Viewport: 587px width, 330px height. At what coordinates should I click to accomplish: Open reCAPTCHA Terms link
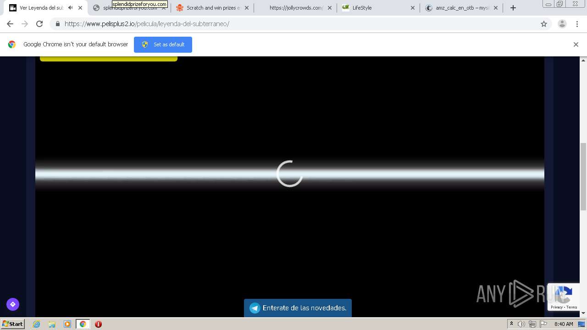tap(572, 307)
